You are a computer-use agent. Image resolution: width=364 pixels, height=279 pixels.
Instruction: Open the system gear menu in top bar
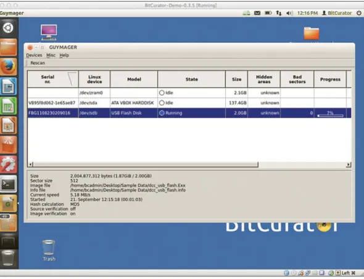pos(359,13)
